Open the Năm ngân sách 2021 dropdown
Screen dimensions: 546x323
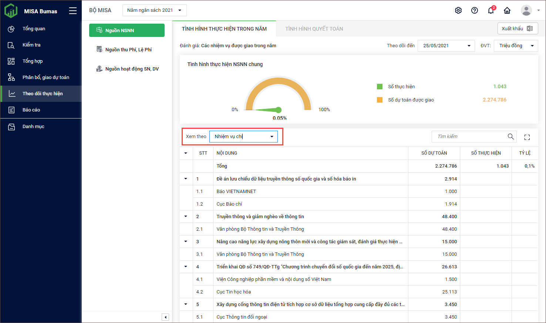[154, 10]
